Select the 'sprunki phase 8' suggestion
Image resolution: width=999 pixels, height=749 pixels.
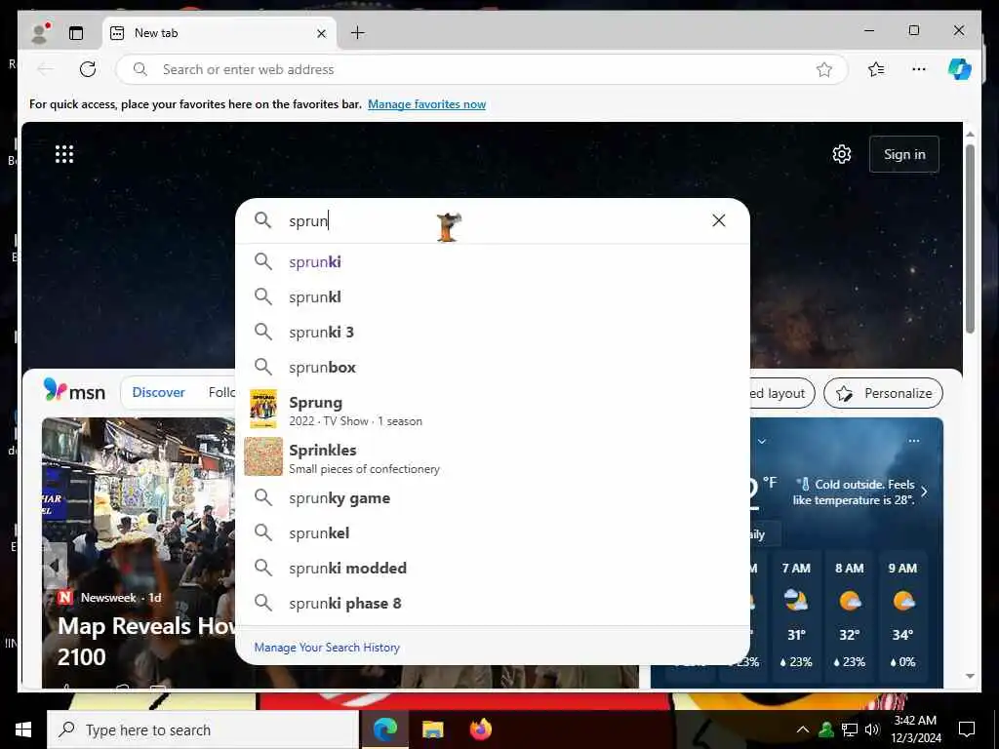(x=492, y=603)
